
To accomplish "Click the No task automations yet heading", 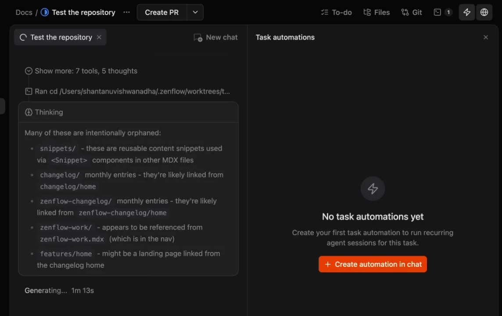I will click(x=373, y=217).
